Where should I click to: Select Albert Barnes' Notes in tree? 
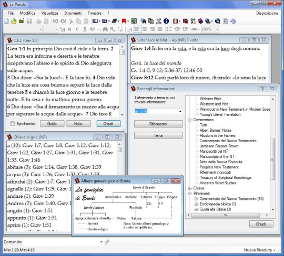215,130
